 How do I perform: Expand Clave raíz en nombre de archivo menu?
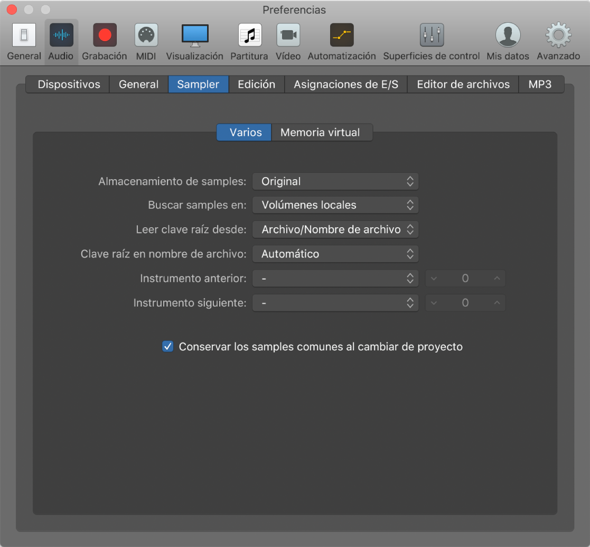pyautogui.click(x=335, y=254)
